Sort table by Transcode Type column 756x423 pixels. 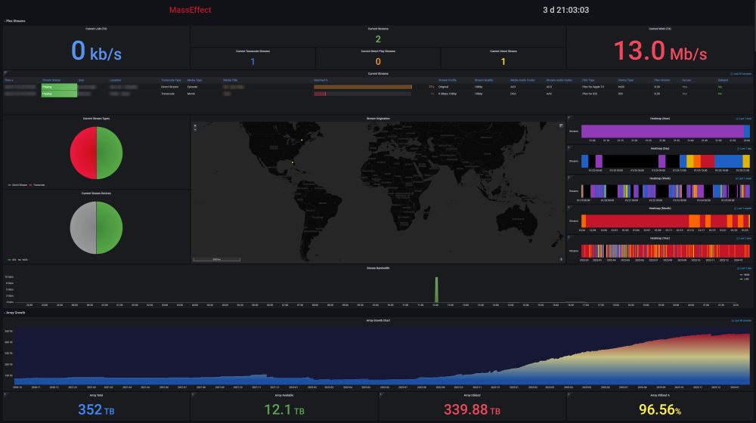pyautogui.click(x=171, y=81)
